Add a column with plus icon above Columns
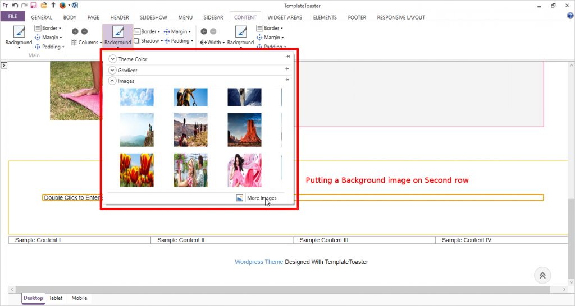The width and height of the screenshot is (575, 306). pyautogui.click(x=75, y=31)
